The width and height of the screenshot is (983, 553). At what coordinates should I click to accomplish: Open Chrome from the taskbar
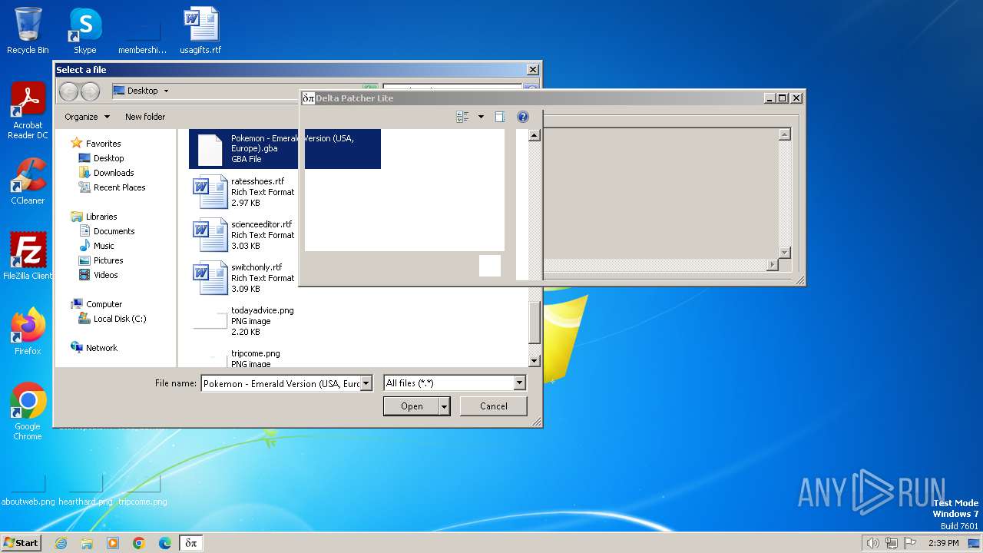click(x=139, y=543)
